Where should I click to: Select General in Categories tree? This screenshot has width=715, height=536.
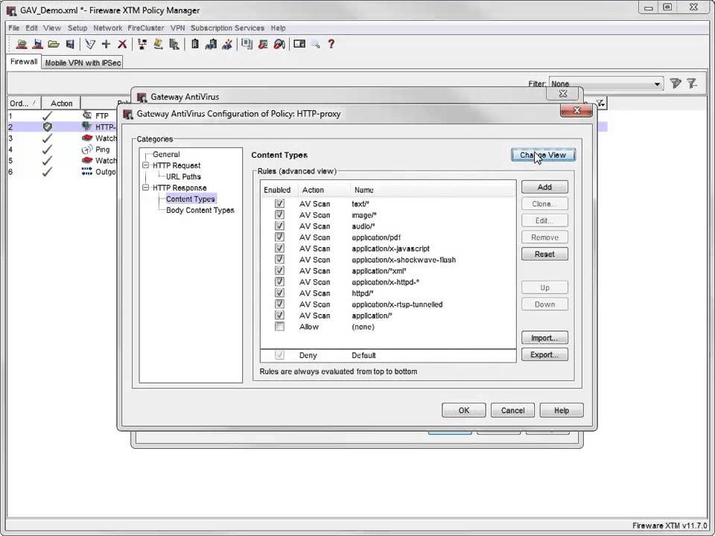pyautogui.click(x=166, y=154)
